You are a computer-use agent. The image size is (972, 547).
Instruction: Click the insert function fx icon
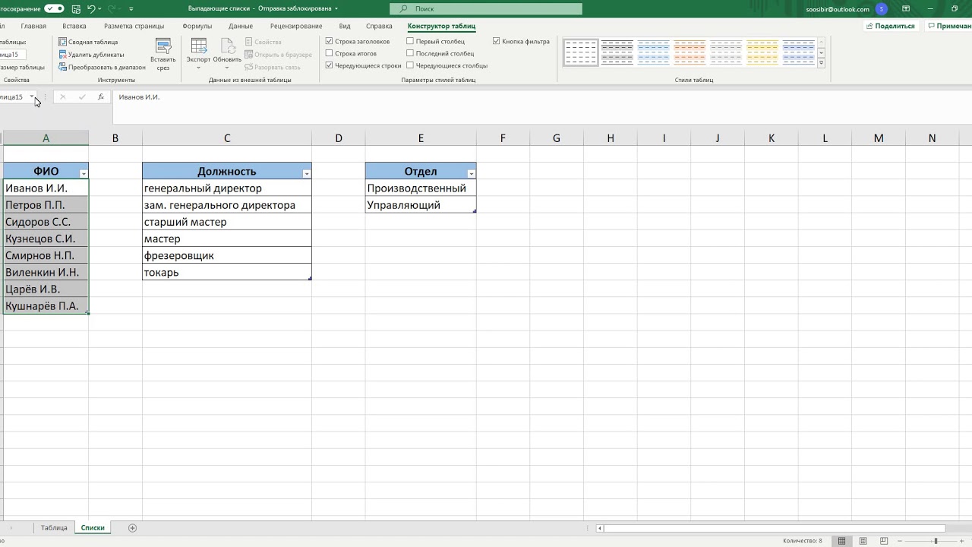click(x=100, y=97)
